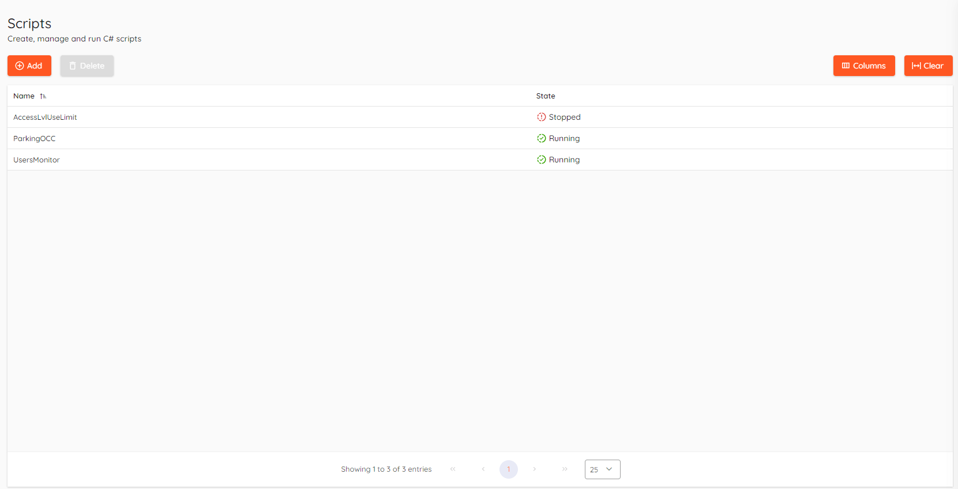Click the Stopped state text of AccessLvlUseLimit
This screenshot has height=489, width=958.
[565, 117]
